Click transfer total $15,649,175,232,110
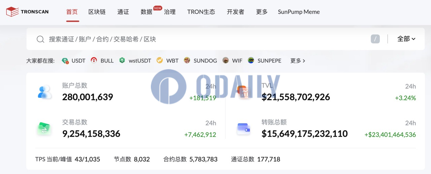The width and height of the screenshot is (431, 174). [305, 134]
